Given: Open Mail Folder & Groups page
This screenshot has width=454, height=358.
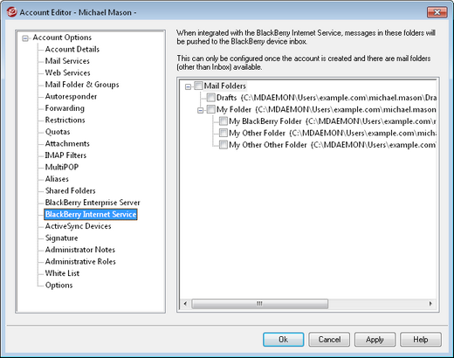Looking at the screenshot, I should pyautogui.click(x=82, y=85).
